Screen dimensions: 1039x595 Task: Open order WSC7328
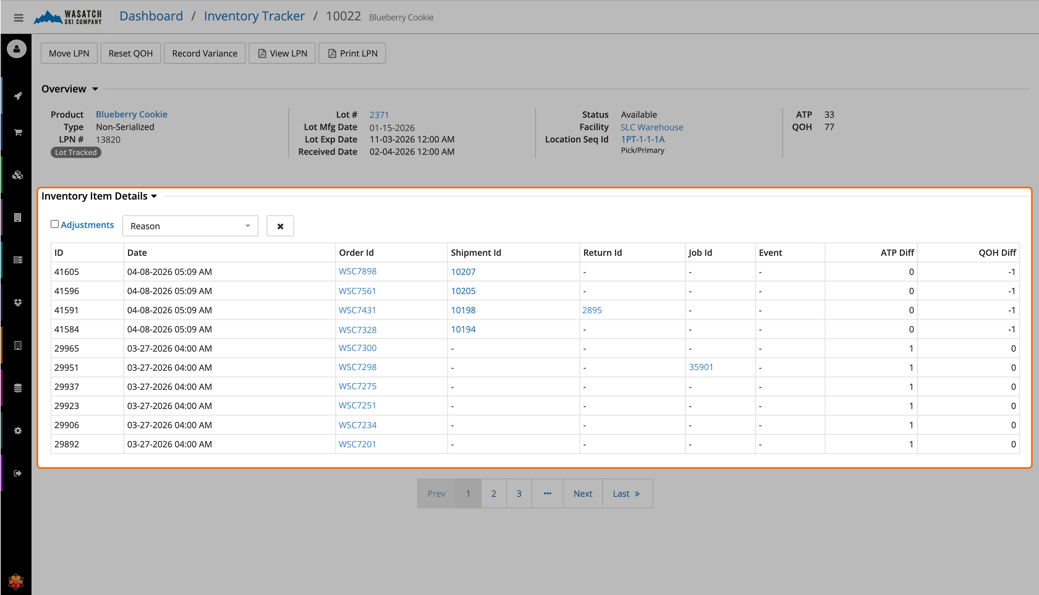pos(357,330)
